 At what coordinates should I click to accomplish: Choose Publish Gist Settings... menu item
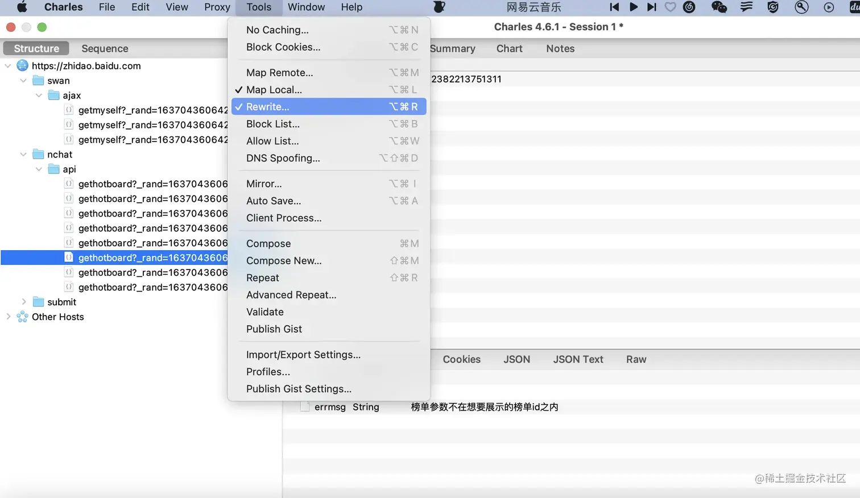329,388
